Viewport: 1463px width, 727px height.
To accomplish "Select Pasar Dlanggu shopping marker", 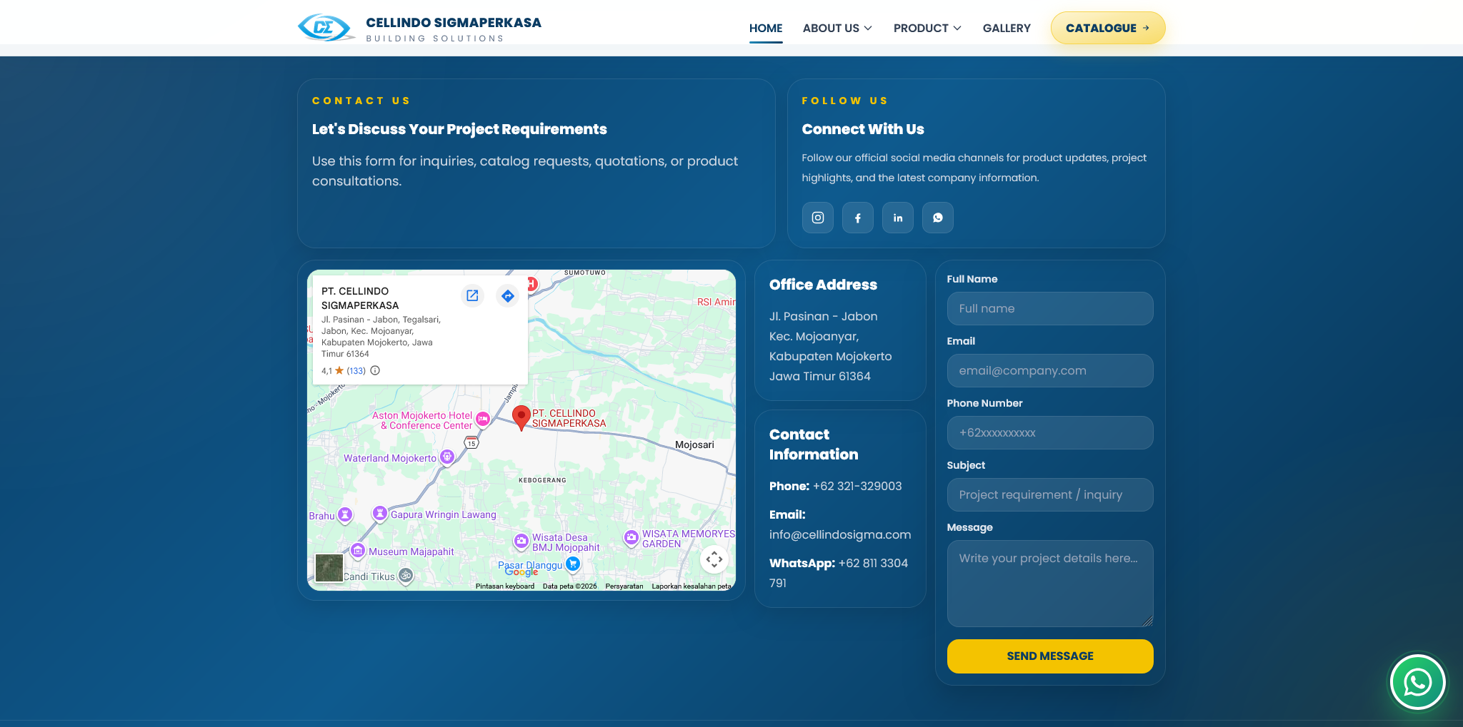I will pos(572,564).
